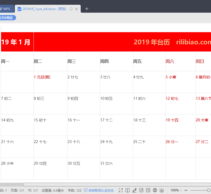The image size is (211, 194).
Task: Click the 31 廿六 cell
Action: pyautogui.click(x=117, y=168)
